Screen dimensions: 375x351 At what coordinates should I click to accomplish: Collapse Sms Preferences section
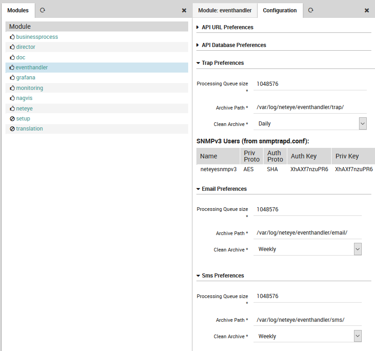(220, 276)
